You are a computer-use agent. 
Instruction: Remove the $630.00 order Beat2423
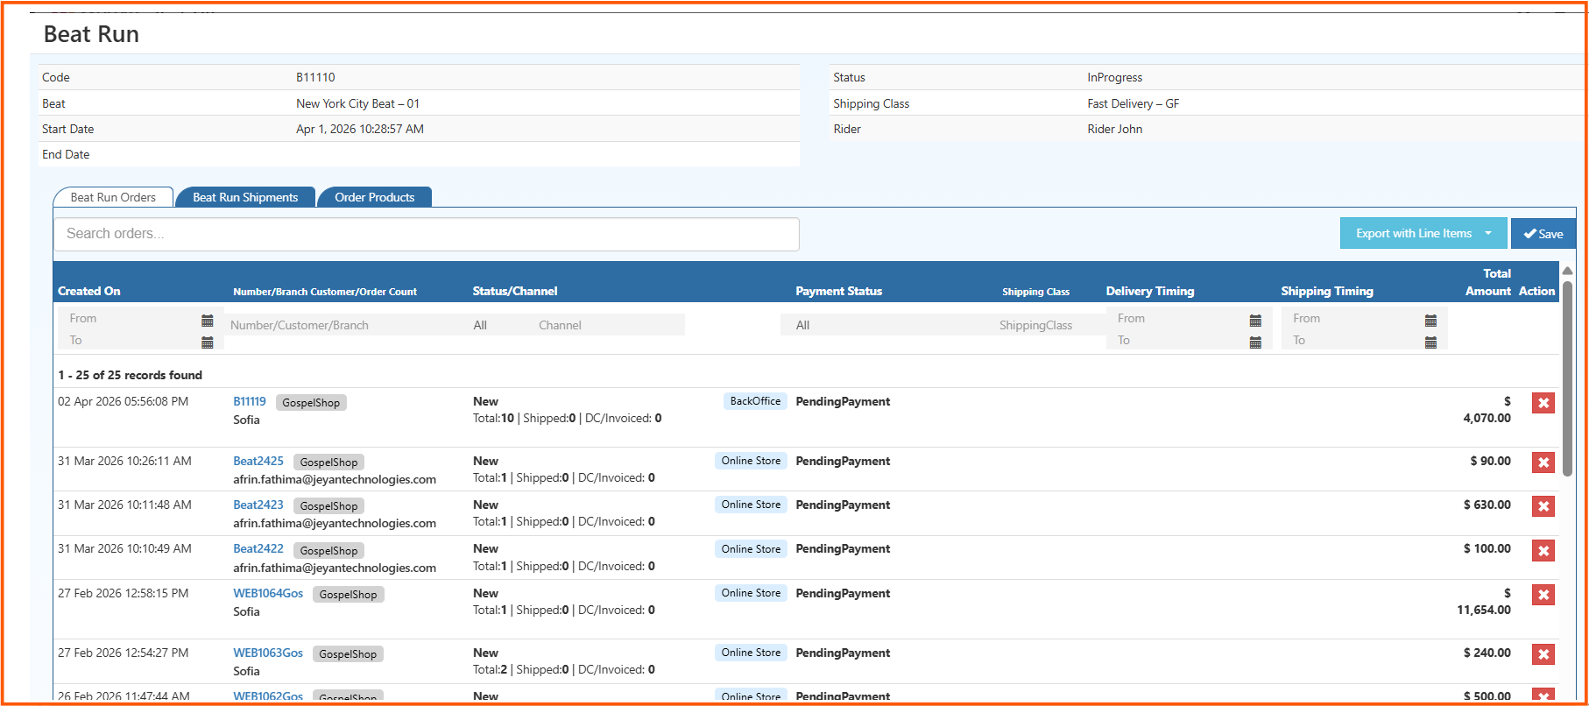1543,506
